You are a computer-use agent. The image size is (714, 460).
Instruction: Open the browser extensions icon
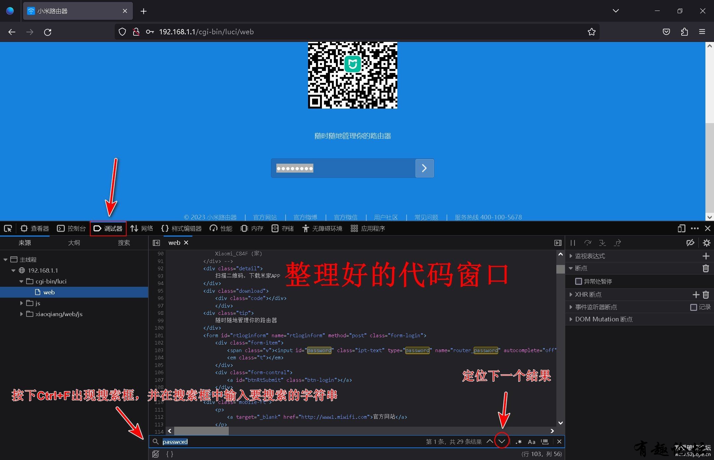click(684, 32)
